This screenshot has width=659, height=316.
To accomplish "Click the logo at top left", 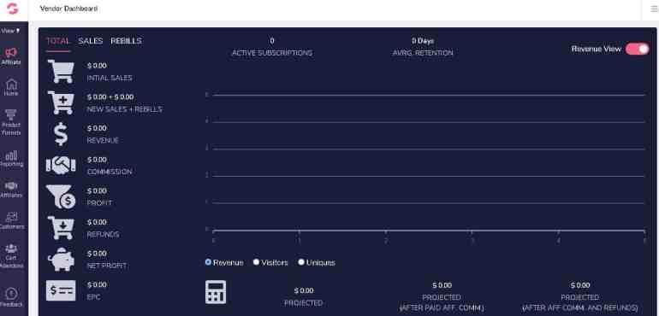I will pyautogui.click(x=13, y=9).
